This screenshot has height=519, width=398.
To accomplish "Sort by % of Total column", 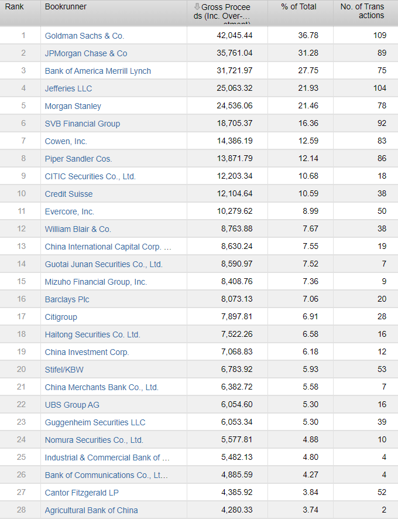I will click(x=298, y=6).
